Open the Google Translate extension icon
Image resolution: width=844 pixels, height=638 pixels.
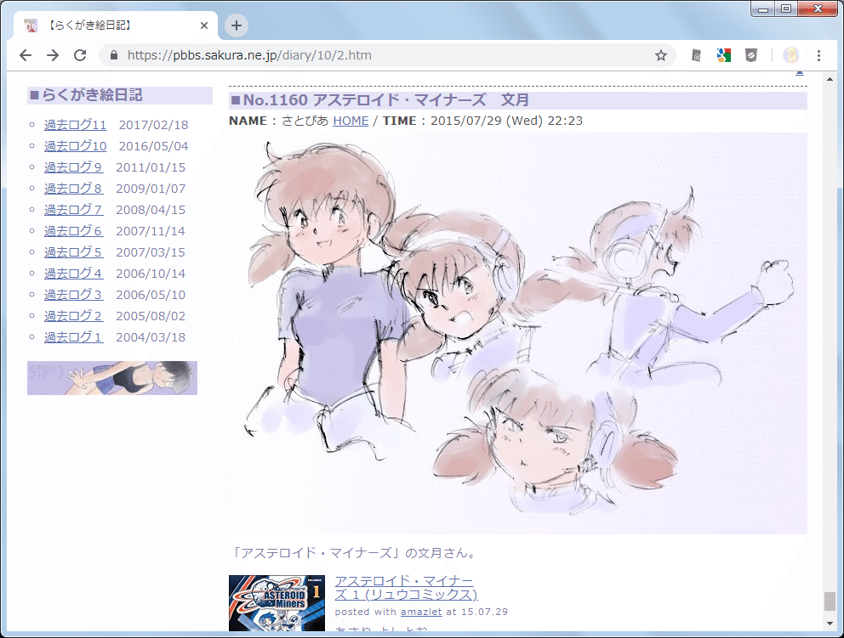723,55
